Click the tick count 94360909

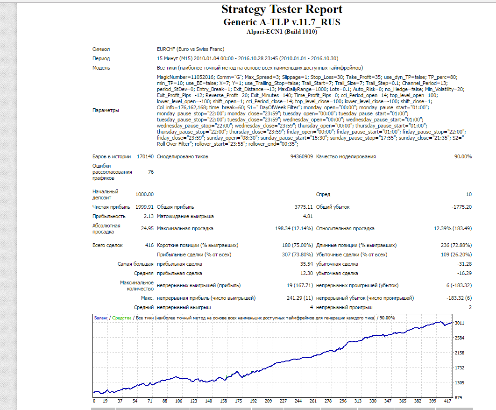coord(301,156)
